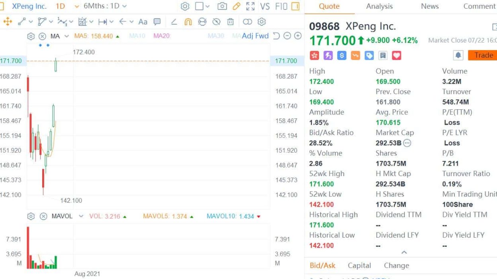Show more Market Cap options
This screenshot has width=497, height=279.
click(x=407, y=143)
